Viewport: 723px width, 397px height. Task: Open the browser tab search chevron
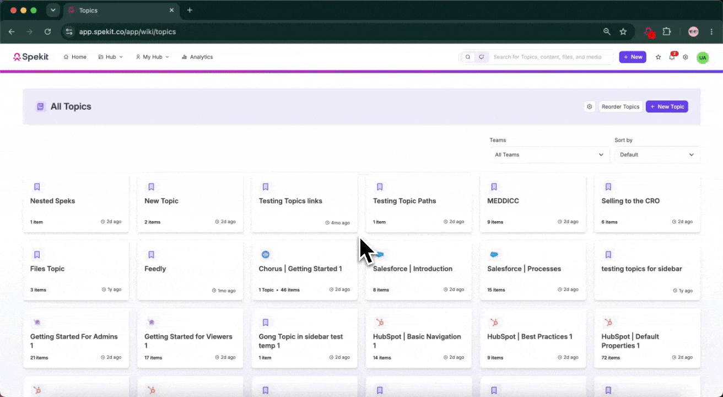[x=53, y=10]
